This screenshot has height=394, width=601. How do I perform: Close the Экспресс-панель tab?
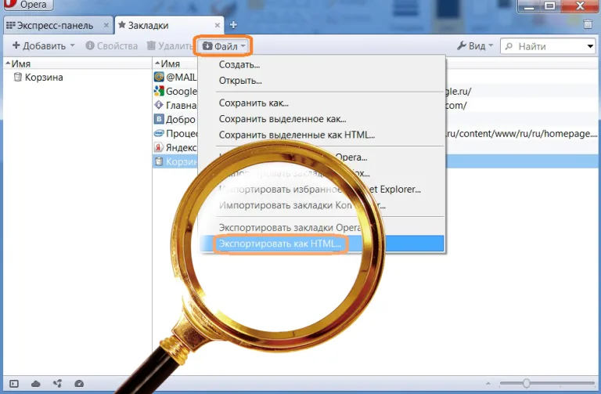[x=106, y=25]
